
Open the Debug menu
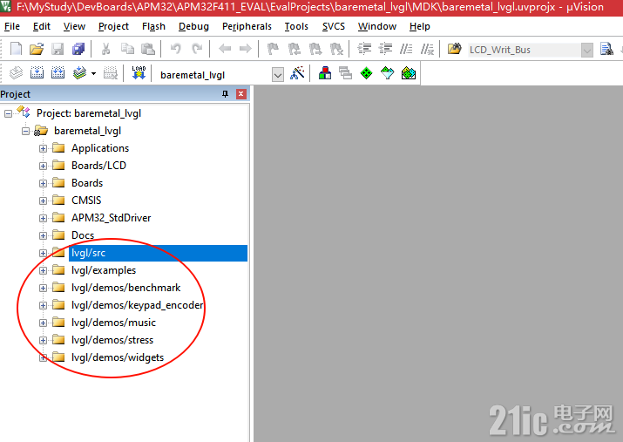coord(193,26)
